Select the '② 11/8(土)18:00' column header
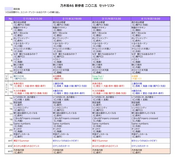The width and height of the screenshot is (175, 157). [72, 19]
